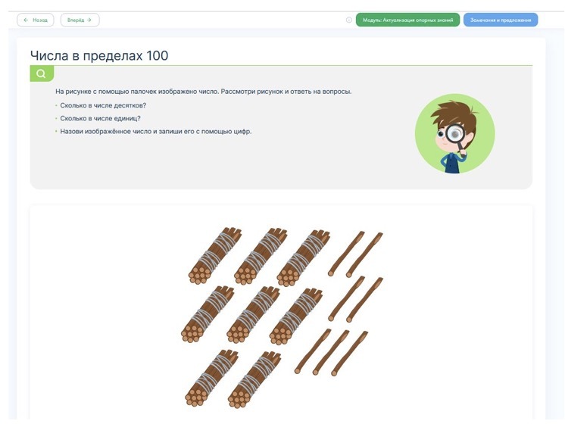
Task: Click the left arrow inside Назад button
Action: point(26,20)
